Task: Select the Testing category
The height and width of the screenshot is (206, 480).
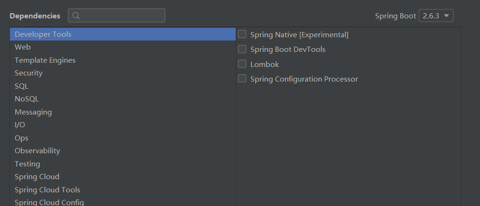Action: coord(123,164)
